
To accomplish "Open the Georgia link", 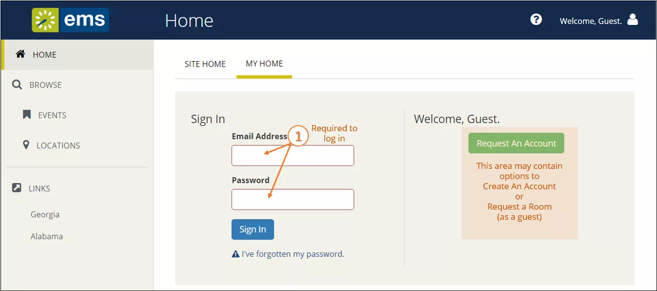I will click(x=45, y=214).
